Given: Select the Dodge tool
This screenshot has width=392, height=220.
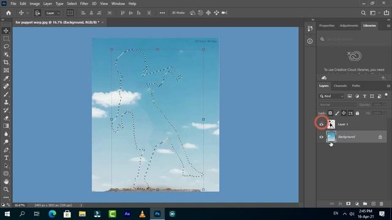Looking at the screenshot, I should coord(6,142).
